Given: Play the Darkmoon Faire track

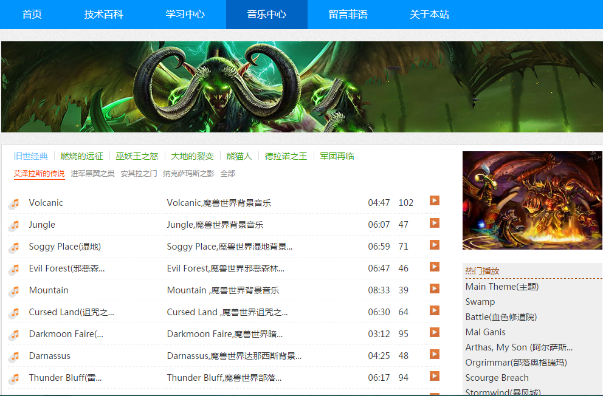Looking at the screenshot, I should coord(435,332).
